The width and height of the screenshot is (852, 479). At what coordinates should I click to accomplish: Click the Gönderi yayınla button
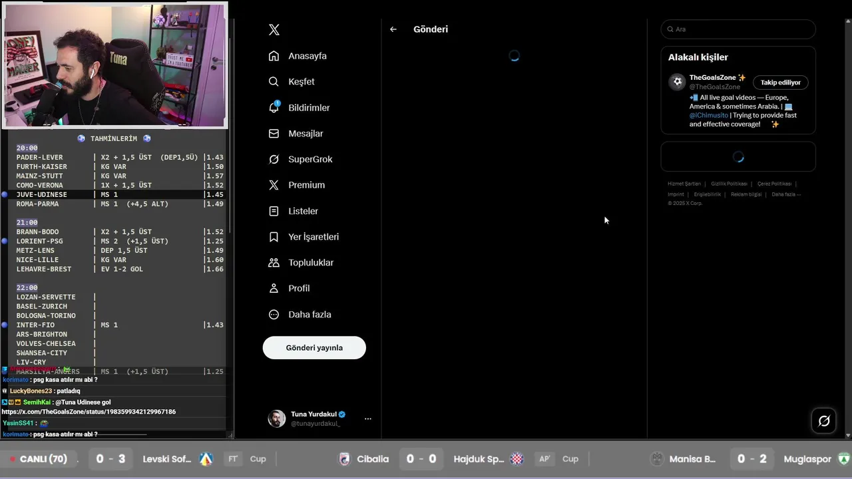point(314,348)
